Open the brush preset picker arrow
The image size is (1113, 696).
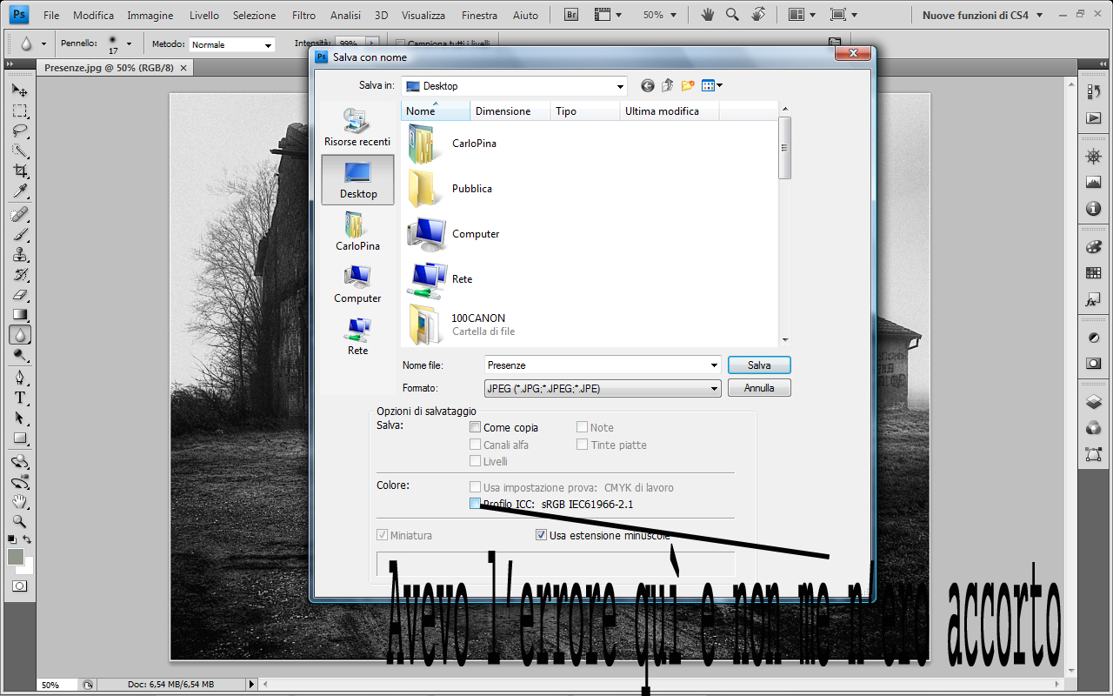pyautogui.click(x=130, y=43)
